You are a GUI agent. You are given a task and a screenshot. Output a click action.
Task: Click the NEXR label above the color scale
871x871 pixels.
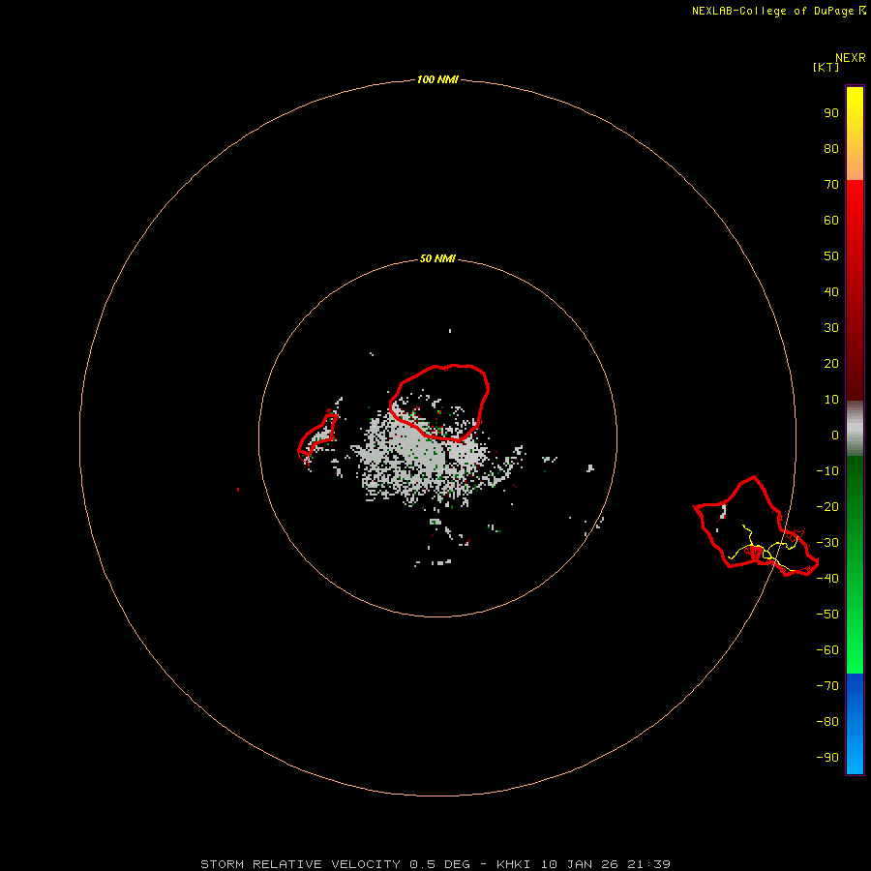tap(850, 58)
